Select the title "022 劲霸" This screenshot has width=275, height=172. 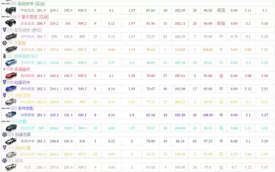tap(18, 122)
